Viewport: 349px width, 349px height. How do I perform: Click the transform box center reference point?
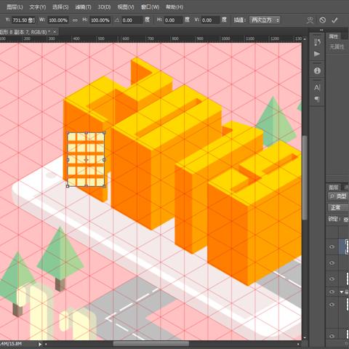(86, 160)
